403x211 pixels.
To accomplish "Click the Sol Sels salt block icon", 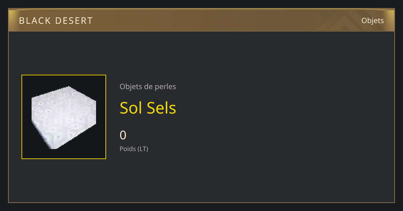I will pos(64,117).
